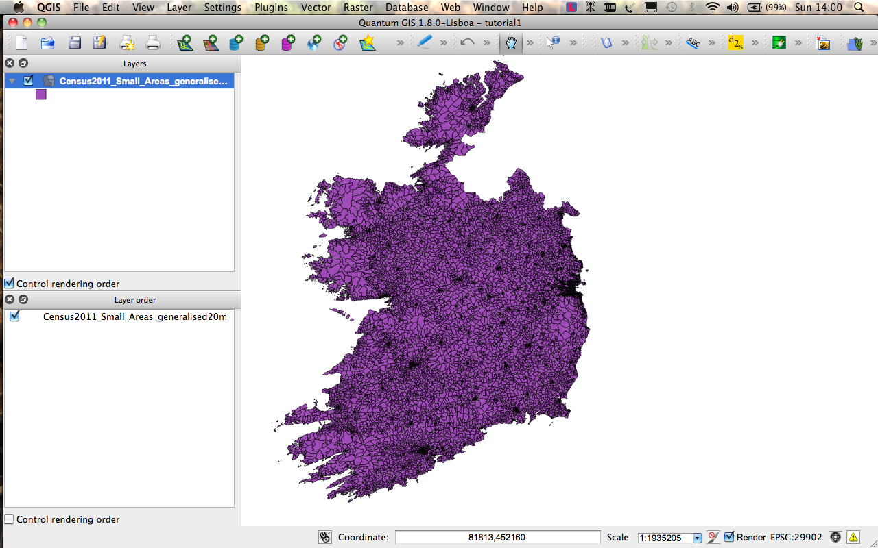Toggle extents display icon left of Coordinate
Screen dimensions: 878x548
(x=325, y=537)
